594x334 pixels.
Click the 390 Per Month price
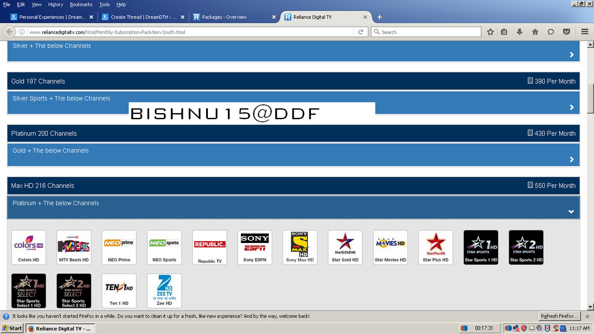[551, 81]
